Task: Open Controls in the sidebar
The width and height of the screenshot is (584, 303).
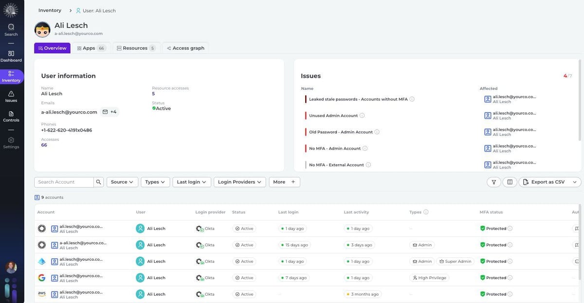Action: pyautogui.click(x=11, y=116)
